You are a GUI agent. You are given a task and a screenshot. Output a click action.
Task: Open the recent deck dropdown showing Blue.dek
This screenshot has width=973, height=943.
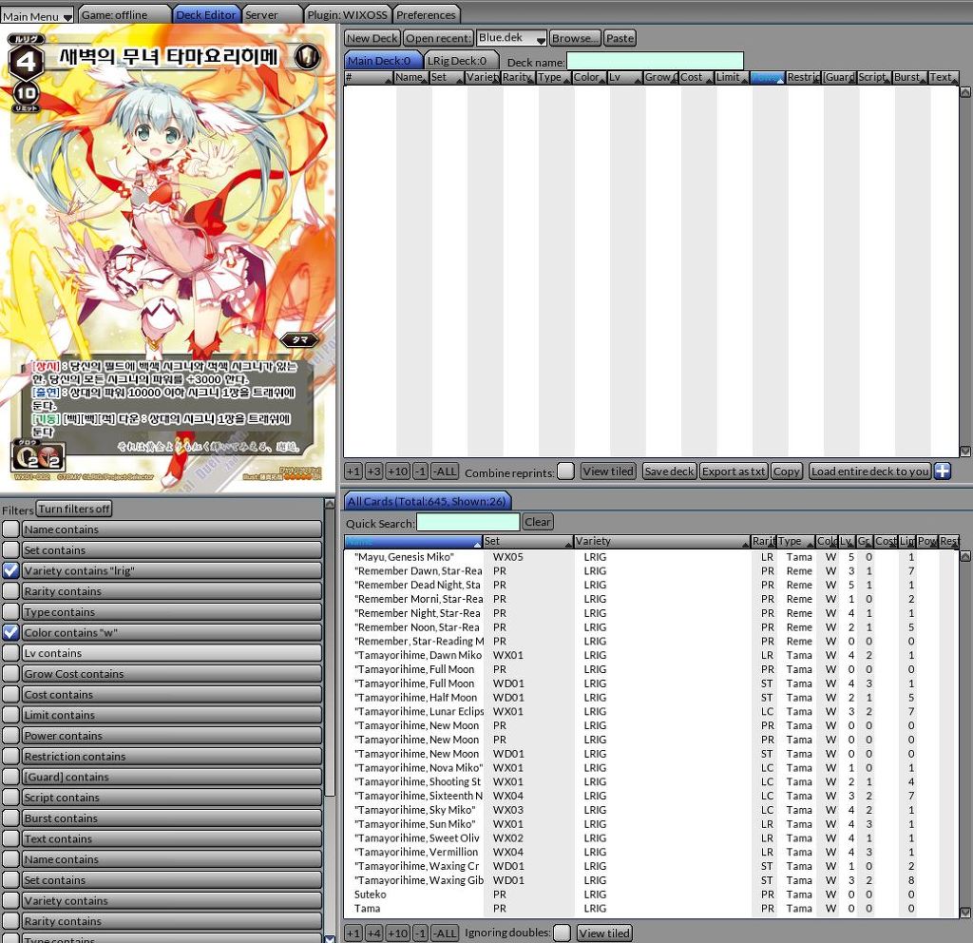(x=512, y=38)
